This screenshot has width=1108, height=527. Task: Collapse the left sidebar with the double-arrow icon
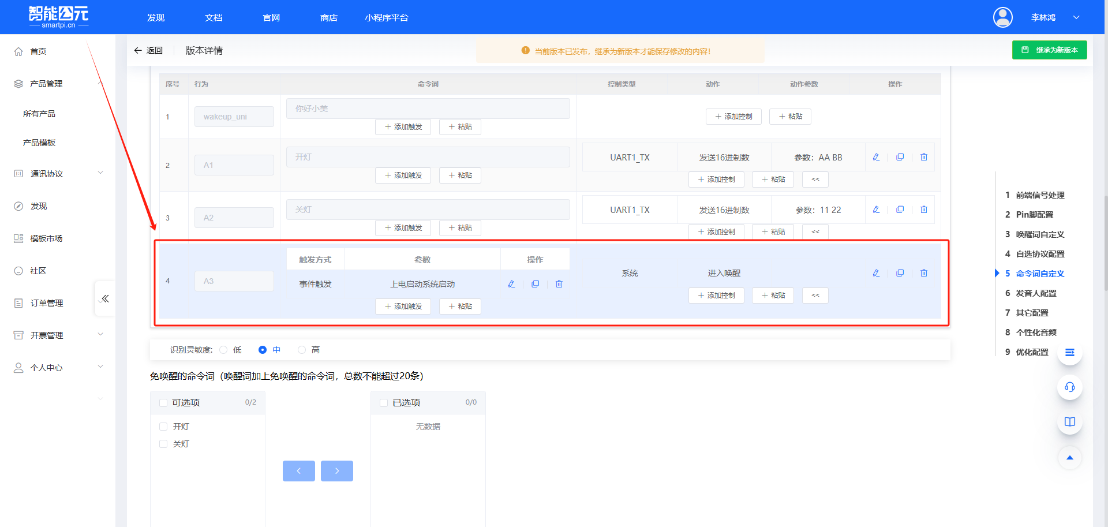[x=105, y=298]
